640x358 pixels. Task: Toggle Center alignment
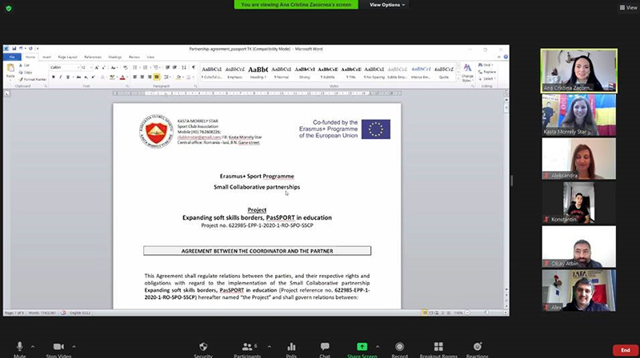coord(142,77)
